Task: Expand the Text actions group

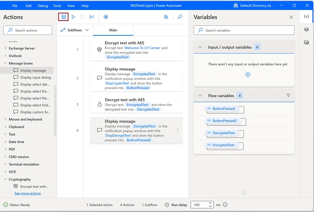Action: point(5,134)
